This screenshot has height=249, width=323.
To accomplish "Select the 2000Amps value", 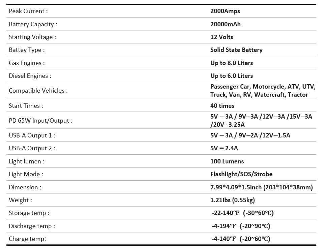I will [225, 11].
